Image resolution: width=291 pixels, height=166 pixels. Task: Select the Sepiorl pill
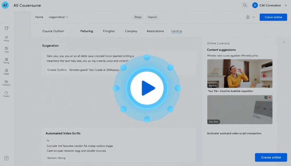(152, 17)
